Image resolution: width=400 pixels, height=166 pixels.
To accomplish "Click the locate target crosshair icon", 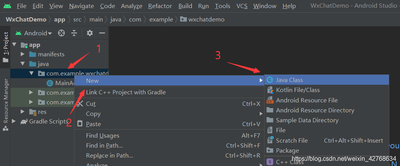I will (x=61, y=33).
